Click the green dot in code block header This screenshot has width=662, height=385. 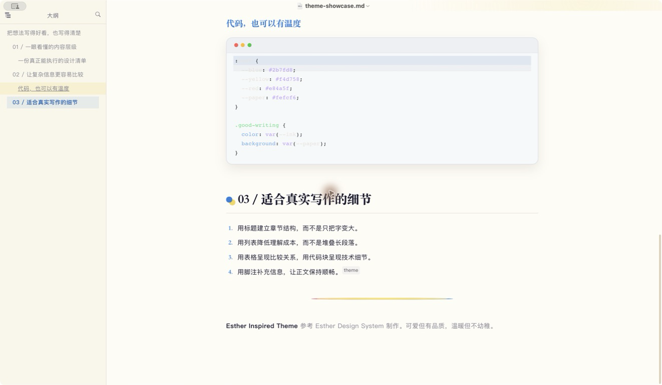tap(249, 45)
